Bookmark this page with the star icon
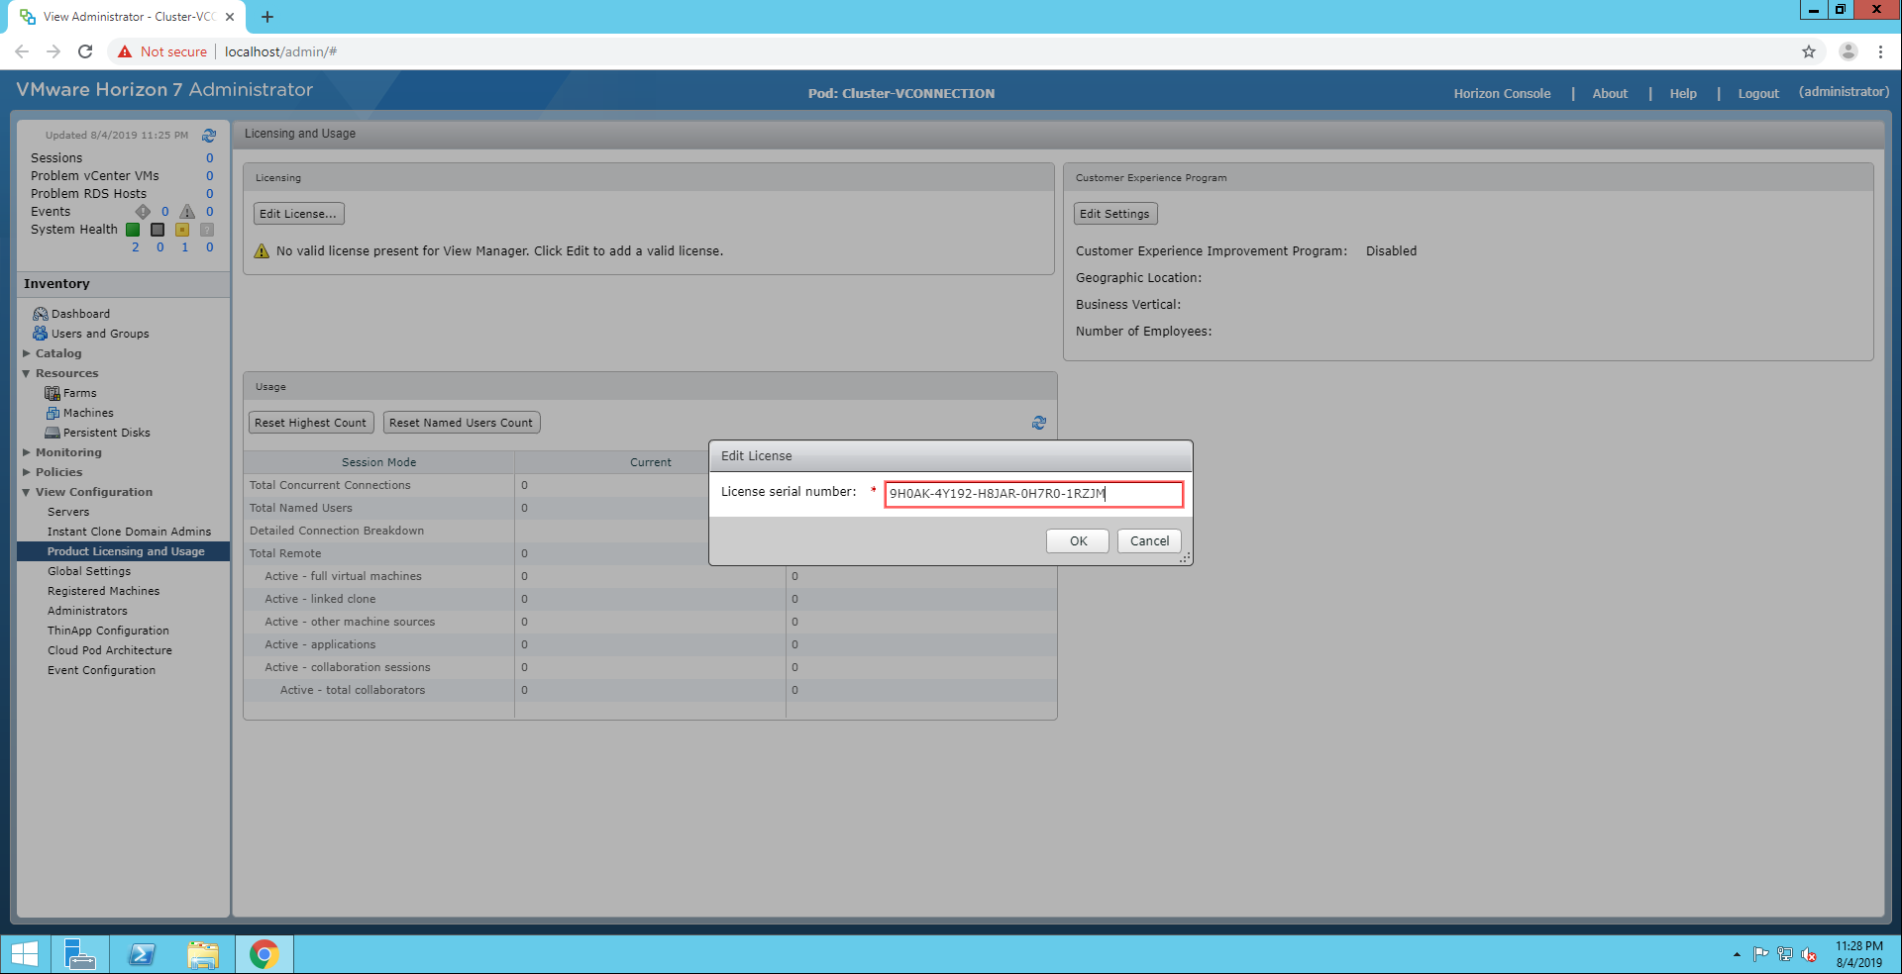This screenshot has width=1902, height=974. pyautogui.click(x=1808, y=51)
